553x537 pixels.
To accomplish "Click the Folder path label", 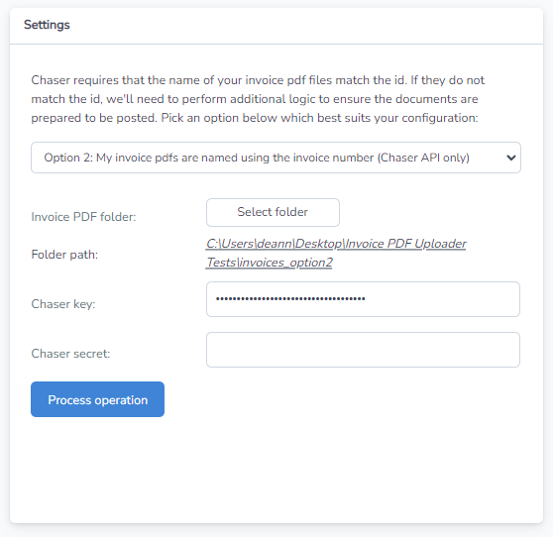I will point(64,255).
